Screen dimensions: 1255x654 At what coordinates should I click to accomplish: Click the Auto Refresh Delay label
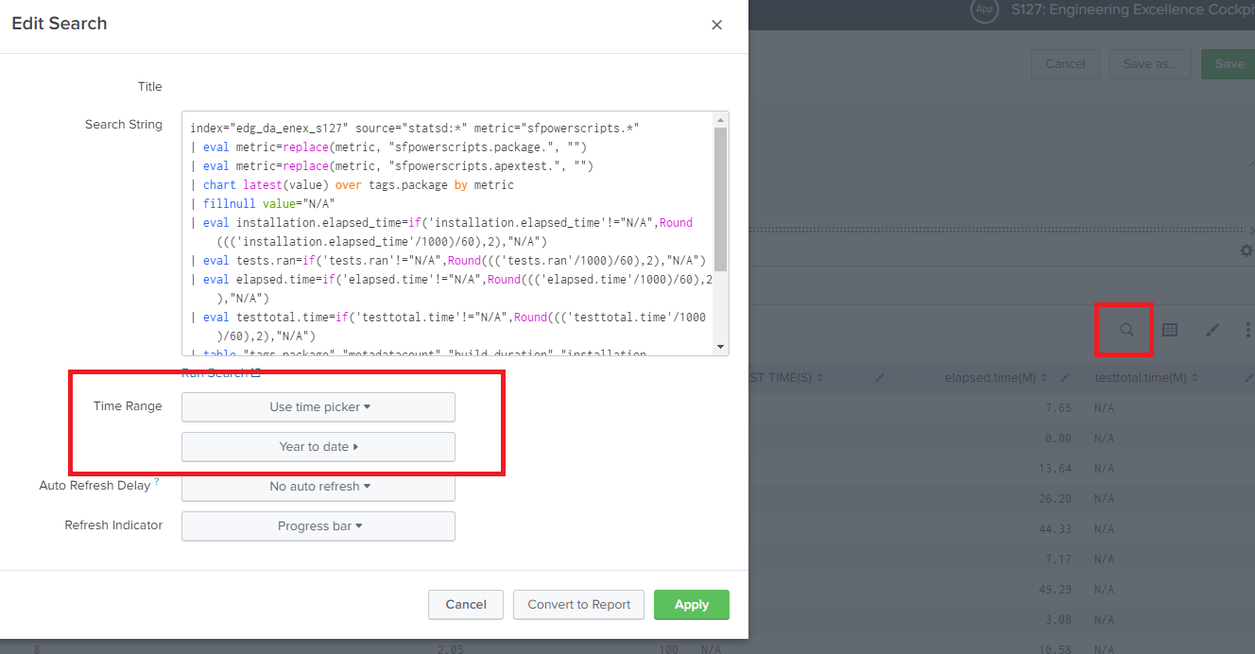pos(95,486)
